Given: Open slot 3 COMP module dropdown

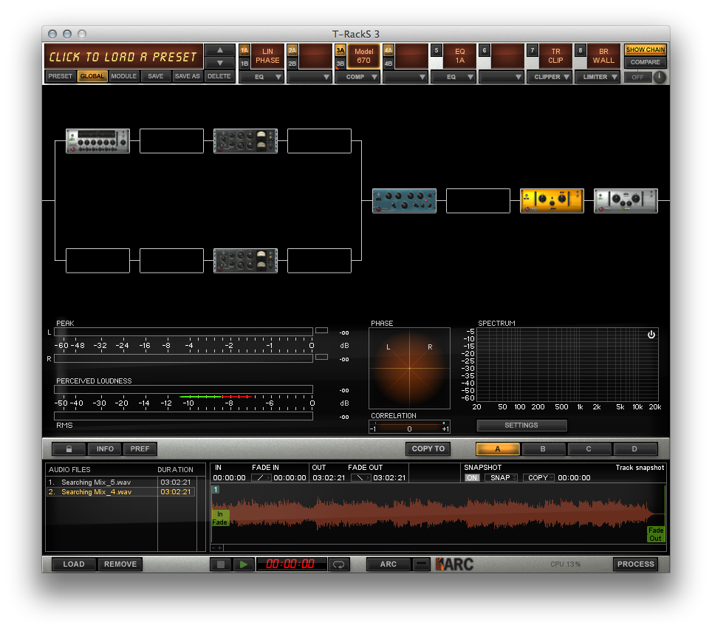Looking at the screenshot, I should (x=357, y=78).
